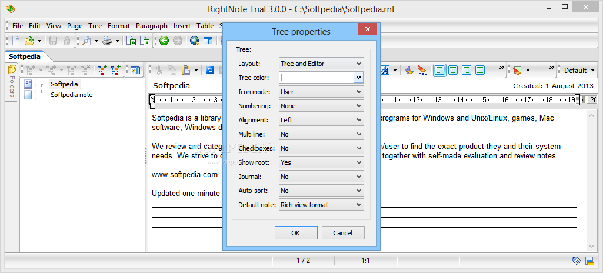603x273 pixels.
Task: Open the Insert menu
Action: tap(182, 26)
